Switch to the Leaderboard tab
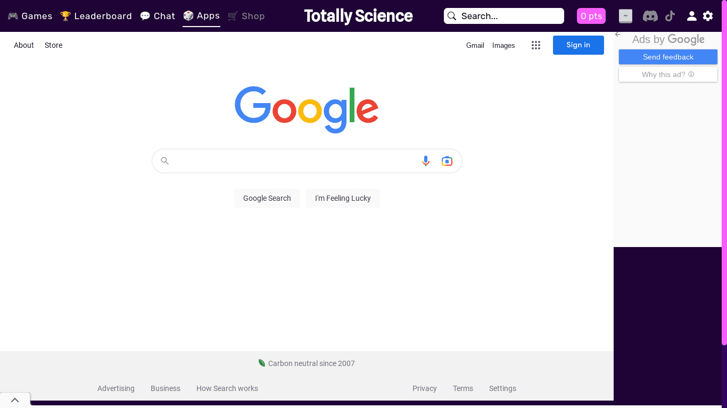 [96, 16]
